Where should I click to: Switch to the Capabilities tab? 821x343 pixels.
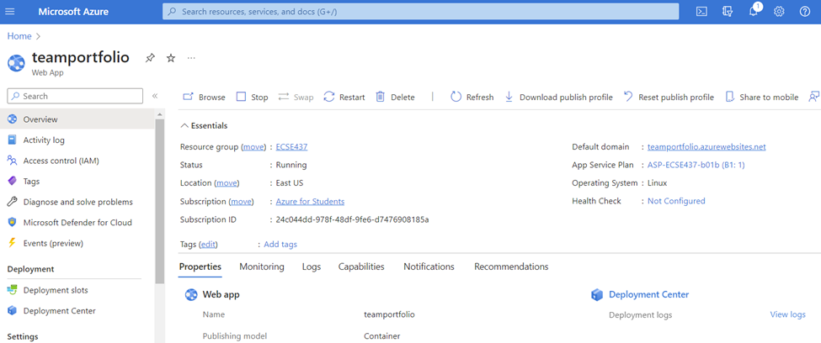coord(361,266)
